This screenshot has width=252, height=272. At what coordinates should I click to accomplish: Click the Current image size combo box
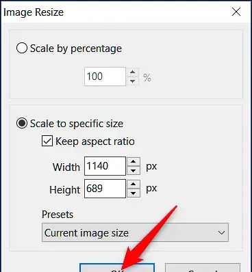[135, 232]
